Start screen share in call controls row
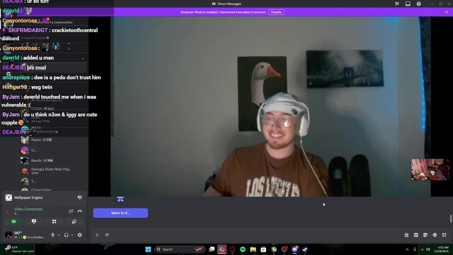Image resolution: width=453 pixels, height=255 pixels. coord(34,221)
